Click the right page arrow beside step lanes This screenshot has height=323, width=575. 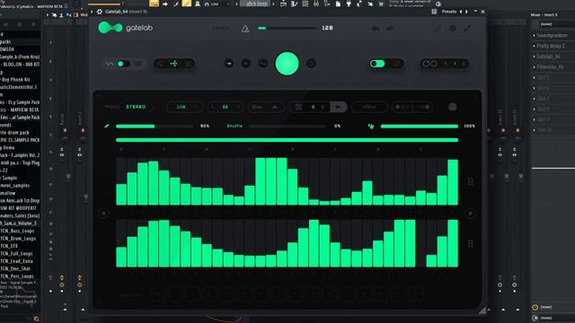point(470,214)
